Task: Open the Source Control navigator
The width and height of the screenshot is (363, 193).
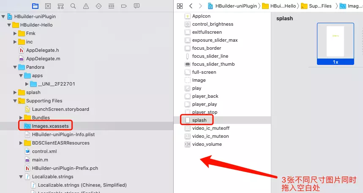Action: [x=48, y=6]
